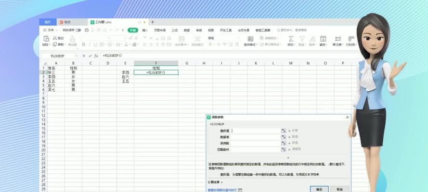Click range selector beside 列序数 field
The width and height of the screenshot is (428, 192).
point(284,143)
